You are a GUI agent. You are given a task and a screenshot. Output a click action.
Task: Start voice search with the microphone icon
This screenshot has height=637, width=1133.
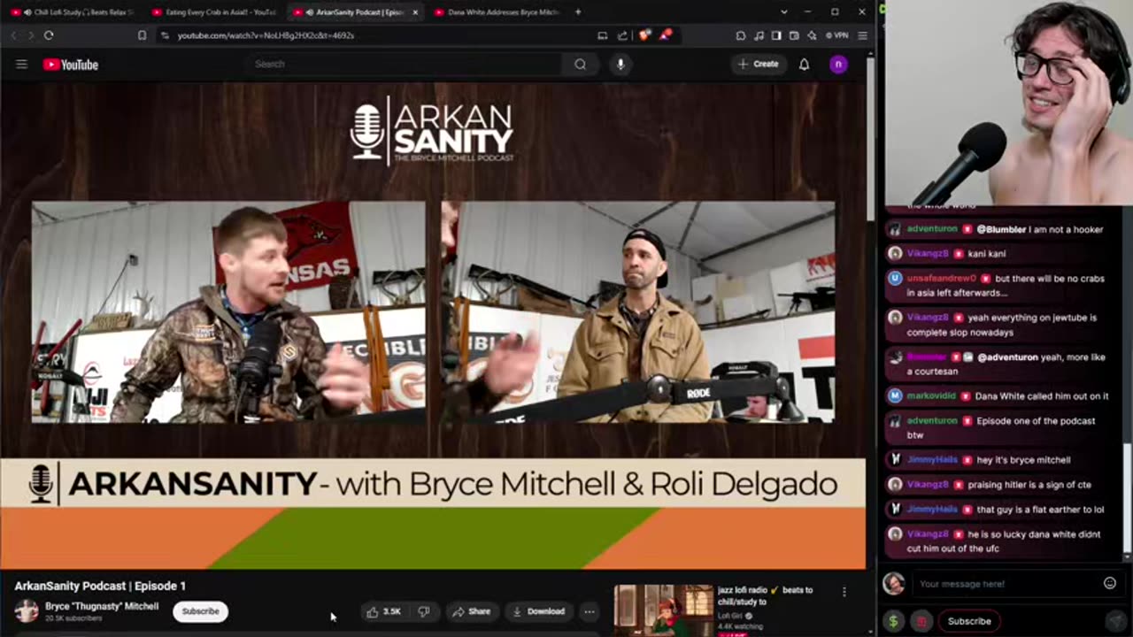(x=620, y=64)
